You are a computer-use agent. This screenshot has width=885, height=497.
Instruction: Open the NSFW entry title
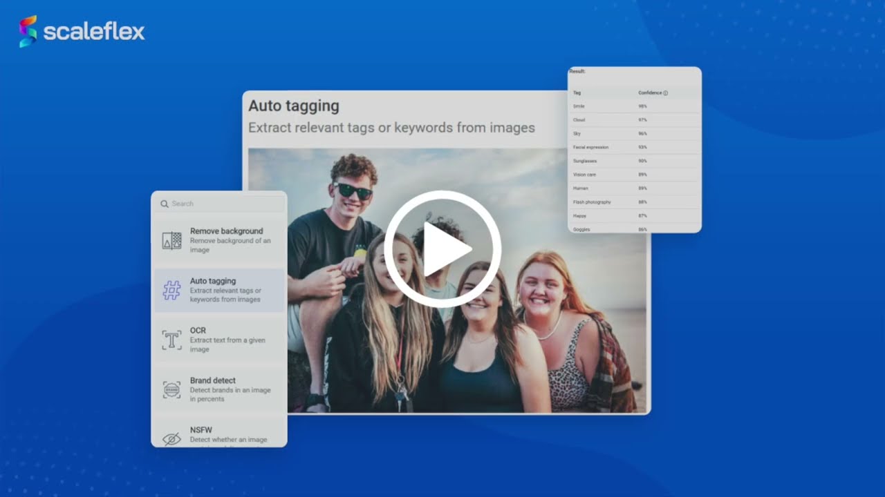(x=201, y=430)
